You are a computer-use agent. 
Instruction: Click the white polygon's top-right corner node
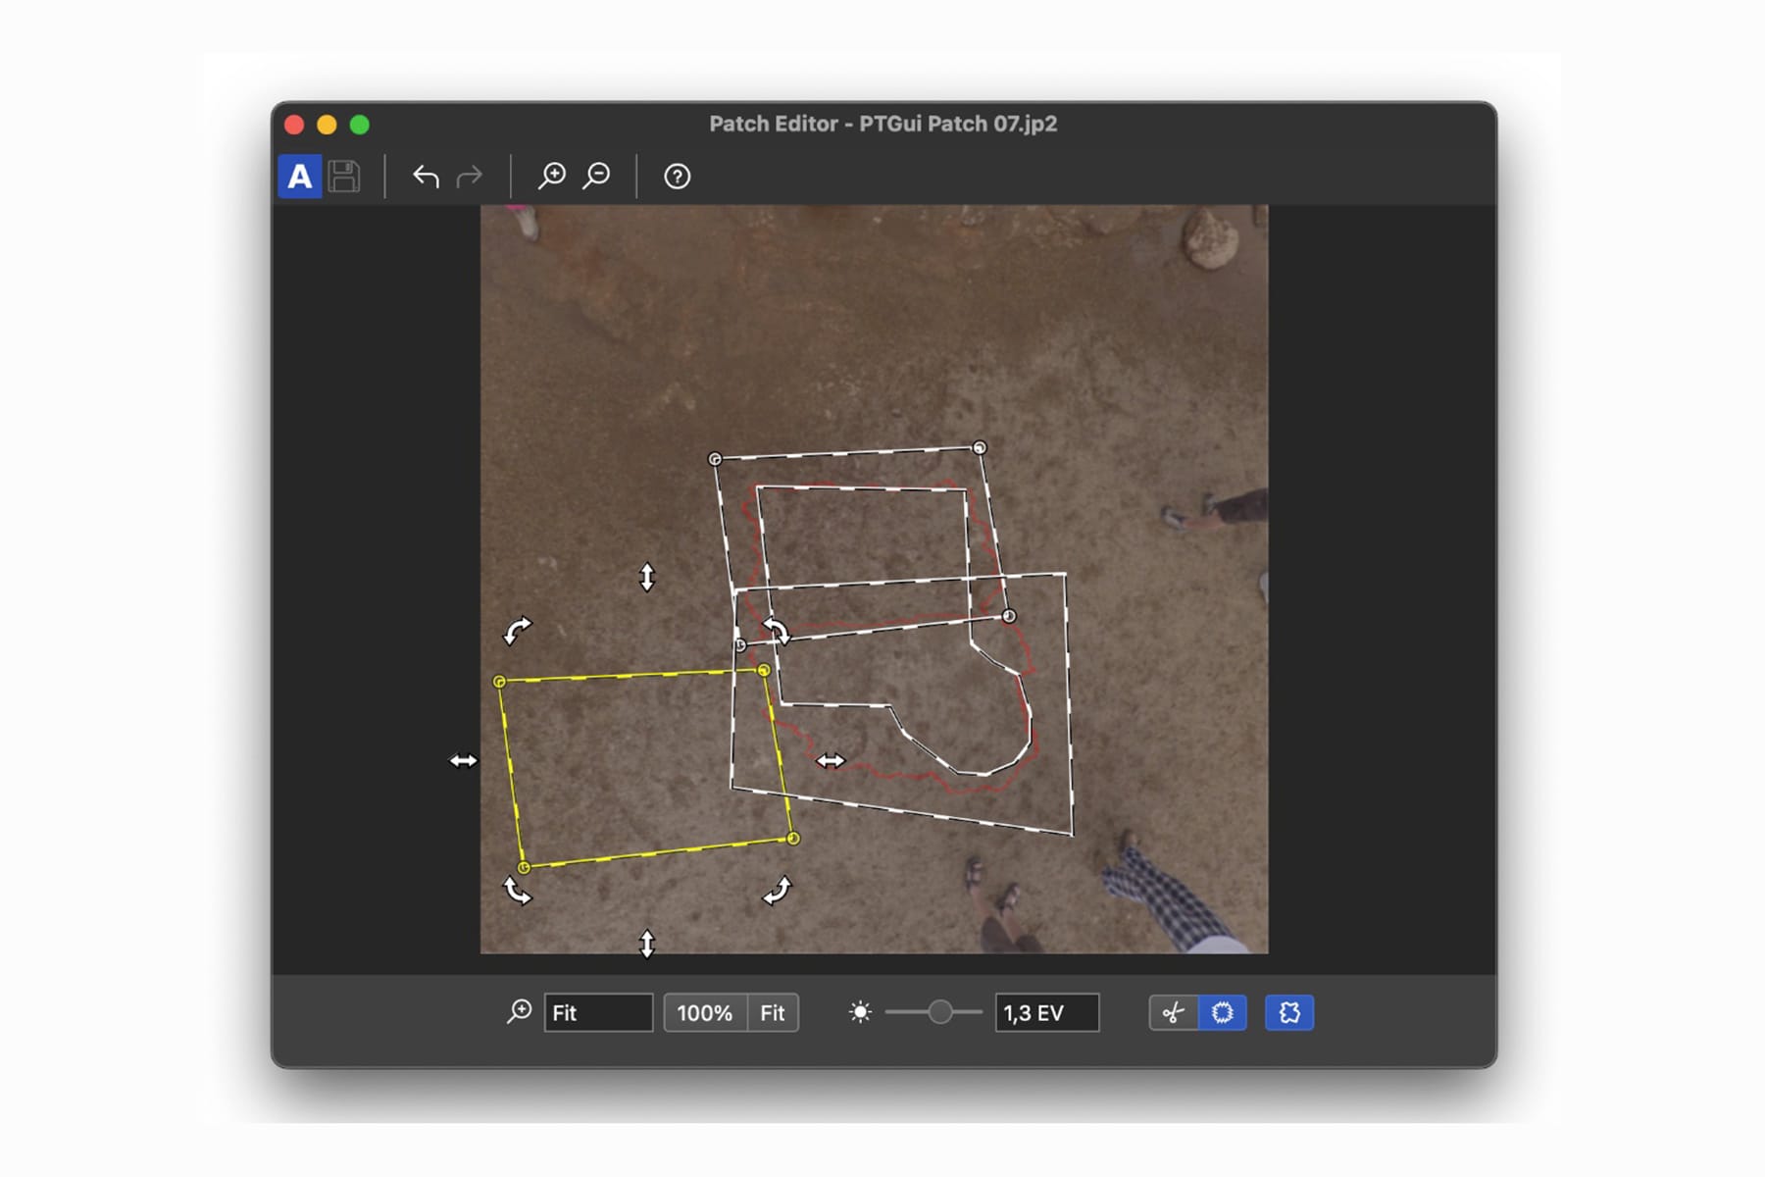click(x=980, y=448)
